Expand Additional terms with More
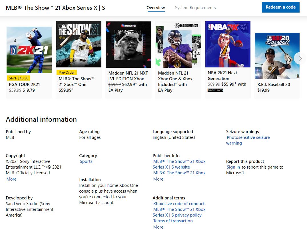 pos(158,227)
